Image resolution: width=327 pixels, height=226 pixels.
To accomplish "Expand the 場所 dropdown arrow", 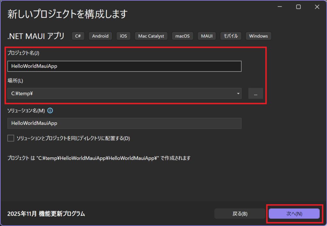I will pyautogui.click(x=238, y=94).
